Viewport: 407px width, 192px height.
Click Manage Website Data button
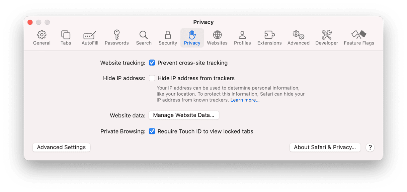click(x=184, y=115)
